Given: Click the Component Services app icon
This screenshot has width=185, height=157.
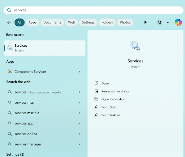Looking at the screenshot, I should click(x=10, y=71).
